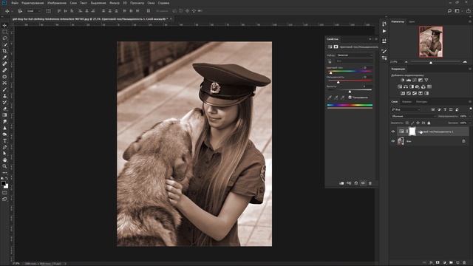
Task: Toggle Quick Mask mode
Action: pos(4,192)
